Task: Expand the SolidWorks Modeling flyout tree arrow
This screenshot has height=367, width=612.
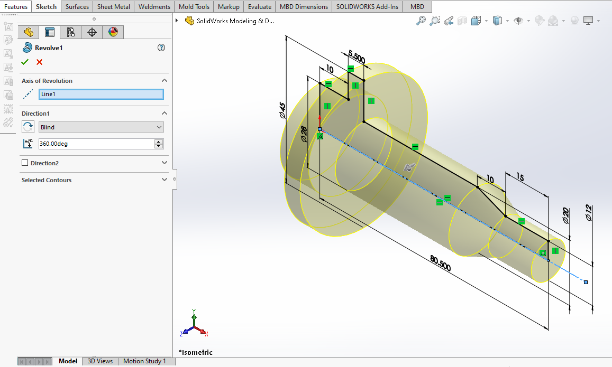Action: [x=177, y=21]
